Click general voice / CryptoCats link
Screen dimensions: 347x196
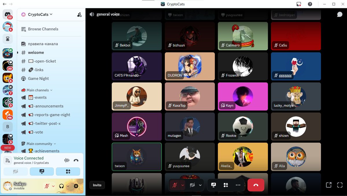pos(31,163)
